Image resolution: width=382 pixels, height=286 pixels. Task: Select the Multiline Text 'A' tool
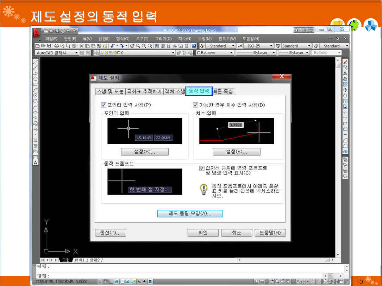pos(36,163)
